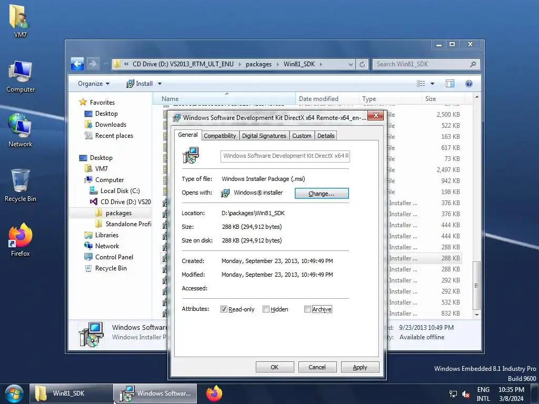Toggle the Archive checkbox

(307, 309)
